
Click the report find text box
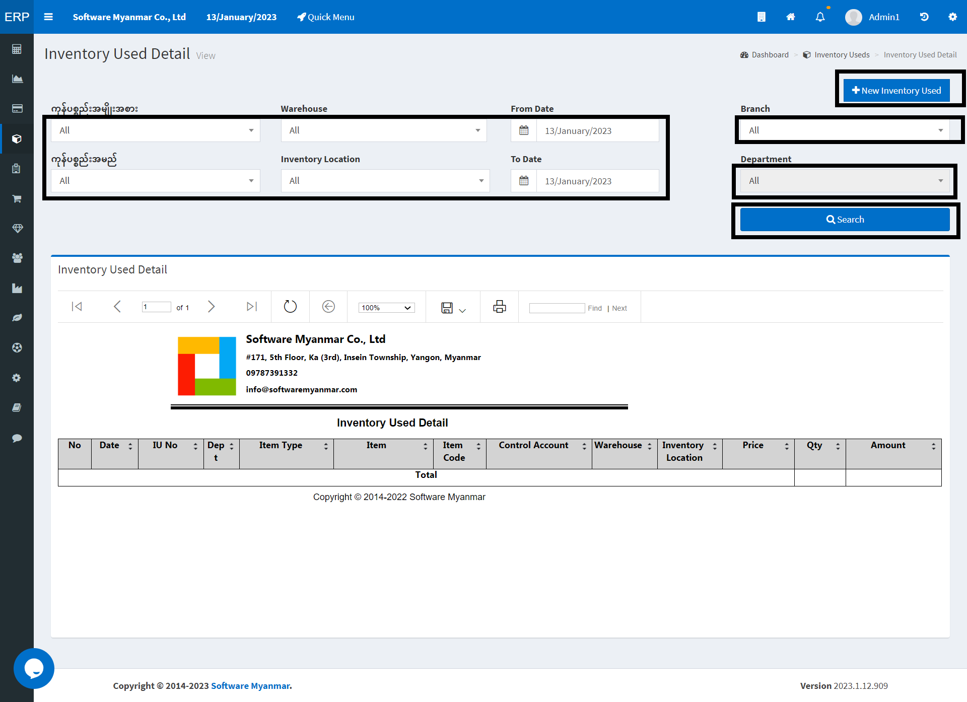click(557, 308)
